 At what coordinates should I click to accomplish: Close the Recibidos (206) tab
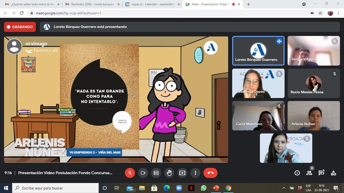[x=119, y=4]
